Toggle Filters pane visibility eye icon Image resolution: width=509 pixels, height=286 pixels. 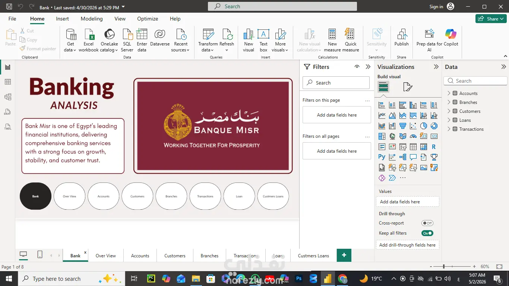tap(357, 67)
